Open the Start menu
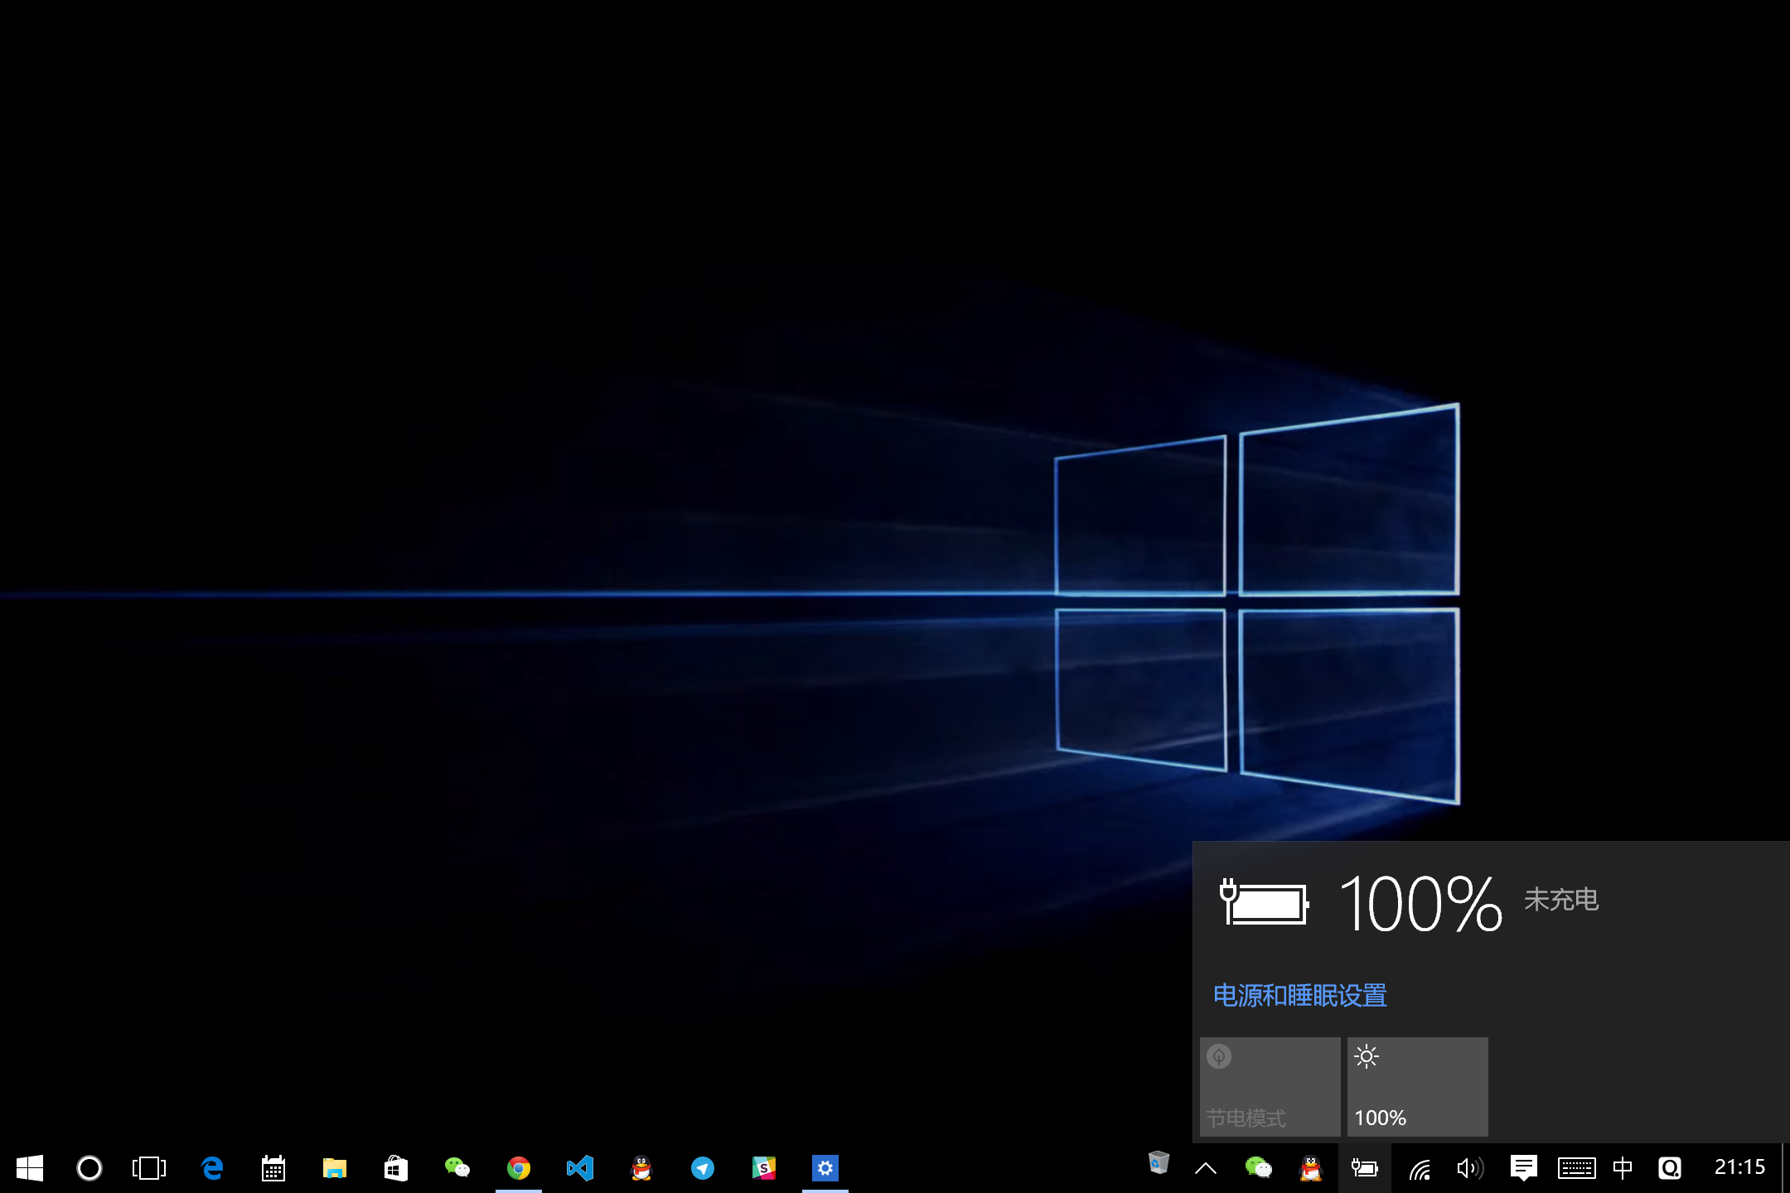1790x1193 pixels. (x=30, y=1168)
